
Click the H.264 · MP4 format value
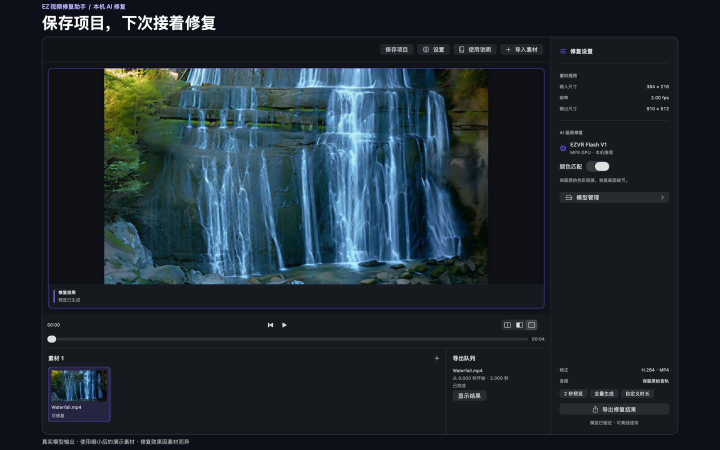click(x=655, y=370)
